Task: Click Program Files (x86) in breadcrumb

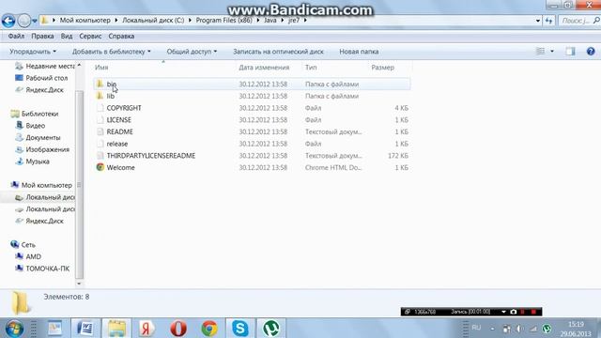Action: pyautogui.click(x=223, y=21)
